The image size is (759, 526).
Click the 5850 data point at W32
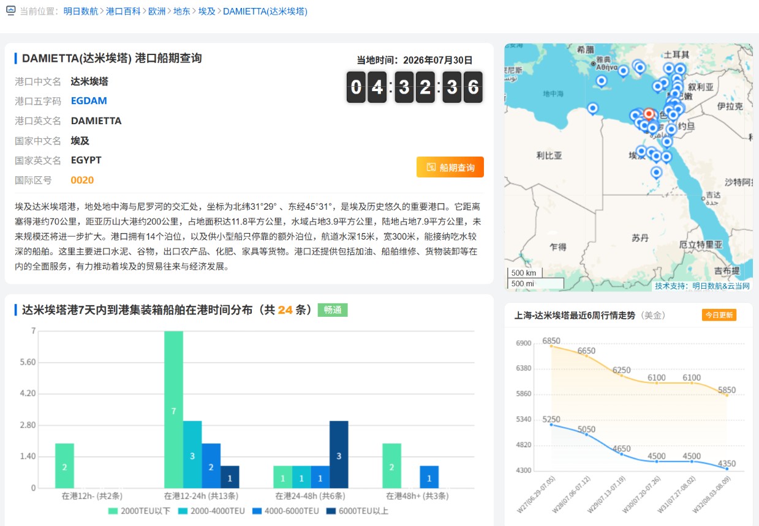click(x=727, y=395)
